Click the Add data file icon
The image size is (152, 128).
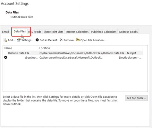(x=5, y=40)
